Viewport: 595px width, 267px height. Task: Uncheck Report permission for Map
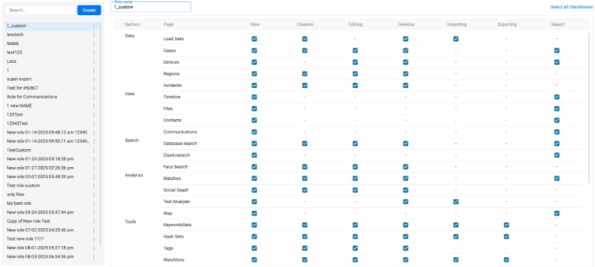tap(557, 213)
